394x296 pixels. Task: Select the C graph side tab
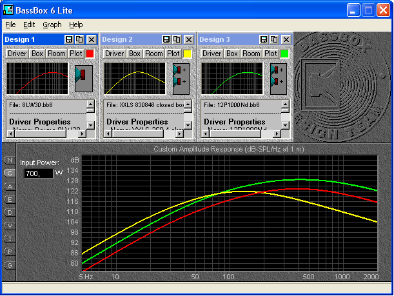tap(10, 173)
